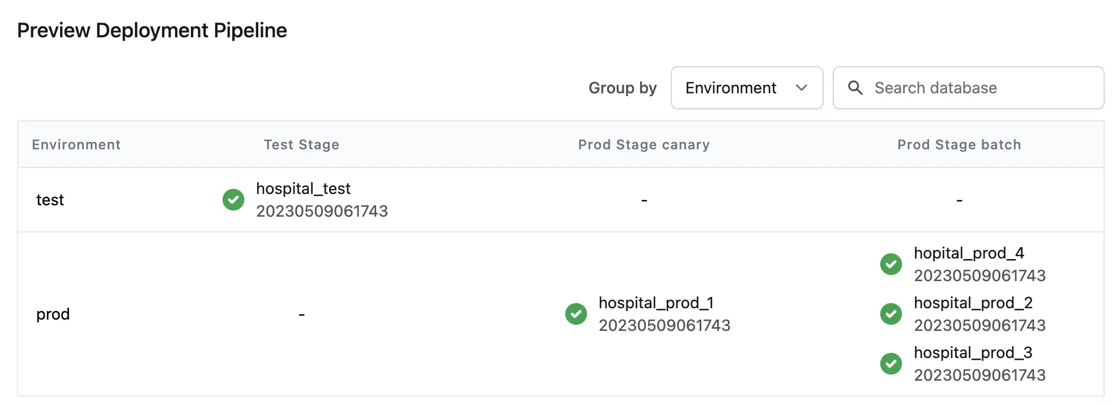Click the green status icon beside hospital_test

tap(233, 200)
